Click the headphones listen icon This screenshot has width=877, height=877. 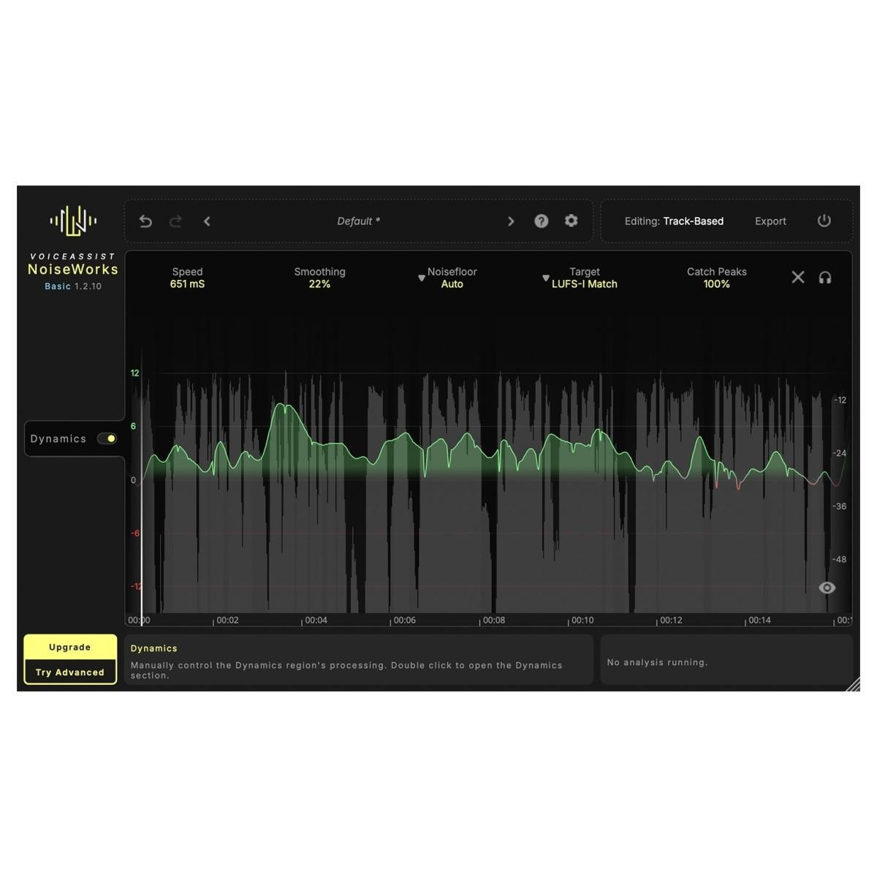click(825, 278)
